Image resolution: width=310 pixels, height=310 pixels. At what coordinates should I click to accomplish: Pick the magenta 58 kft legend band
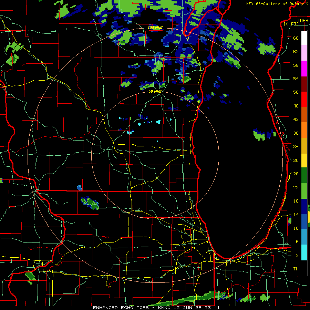click(304, 69)
